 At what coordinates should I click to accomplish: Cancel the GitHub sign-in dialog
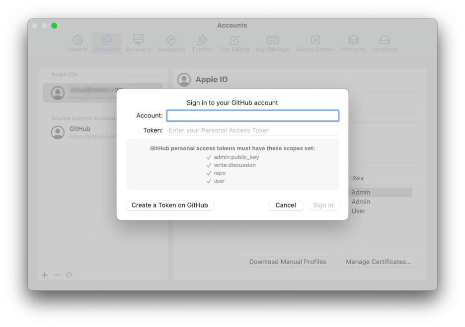tap(286, 205)
